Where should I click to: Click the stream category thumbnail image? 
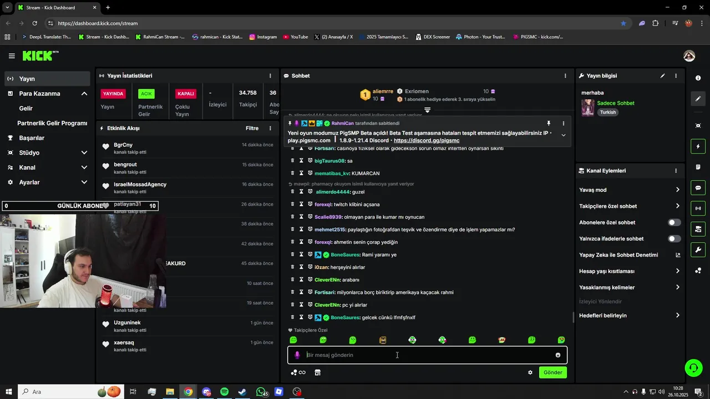587,108
